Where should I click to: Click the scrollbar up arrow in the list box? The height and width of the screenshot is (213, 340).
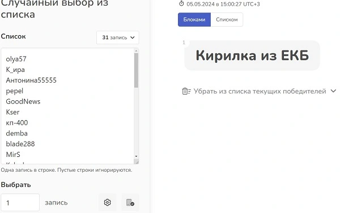pos(136,51)
